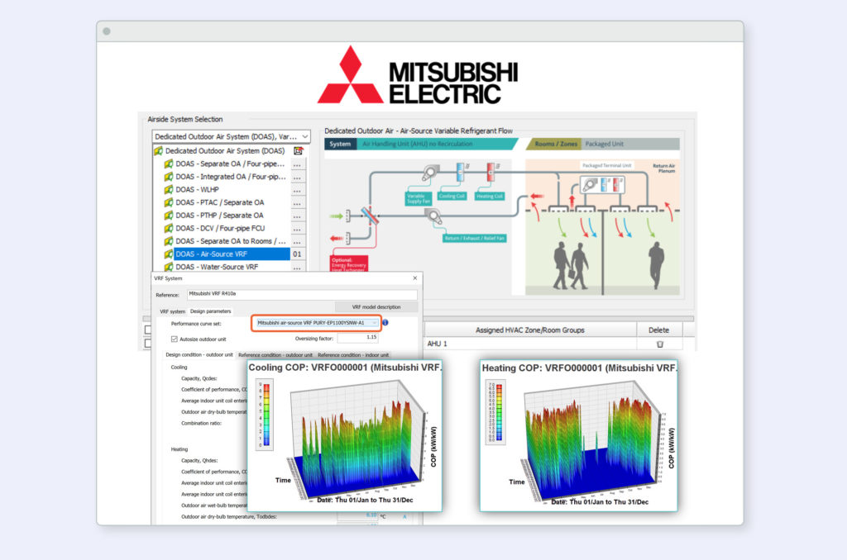Open the ellipsis button for DOAS - Separate OA / Four-pipe
This screenshot has width=847, height=560.
[297, 164]
